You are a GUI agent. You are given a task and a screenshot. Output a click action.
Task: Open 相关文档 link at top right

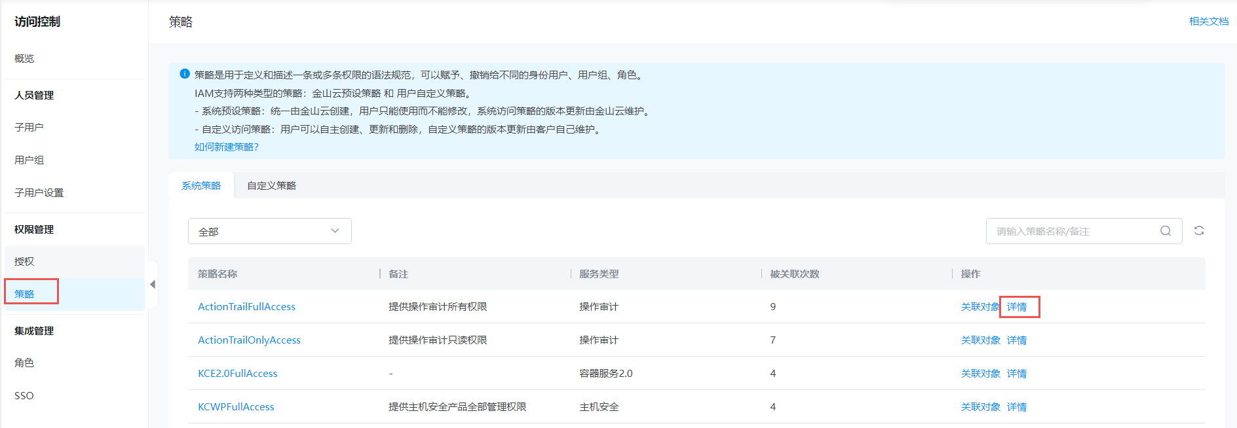[1208, 22]
